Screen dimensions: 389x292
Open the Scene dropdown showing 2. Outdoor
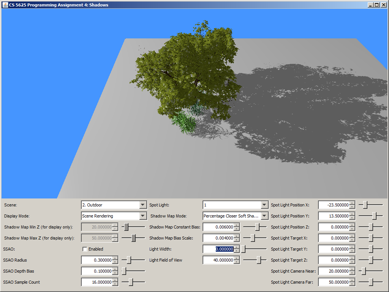(143, 205)
